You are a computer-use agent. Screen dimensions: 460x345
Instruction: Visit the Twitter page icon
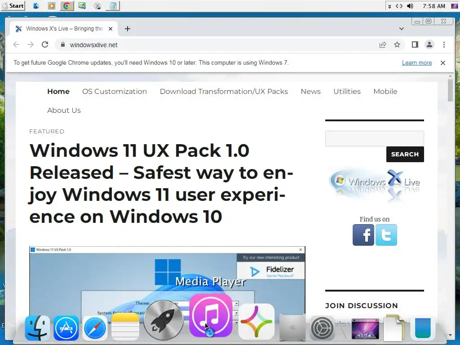386,235
